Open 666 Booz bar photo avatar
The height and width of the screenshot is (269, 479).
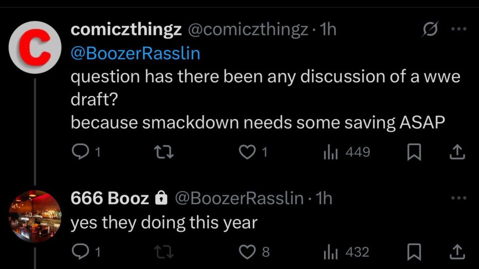tap(35, 216)
